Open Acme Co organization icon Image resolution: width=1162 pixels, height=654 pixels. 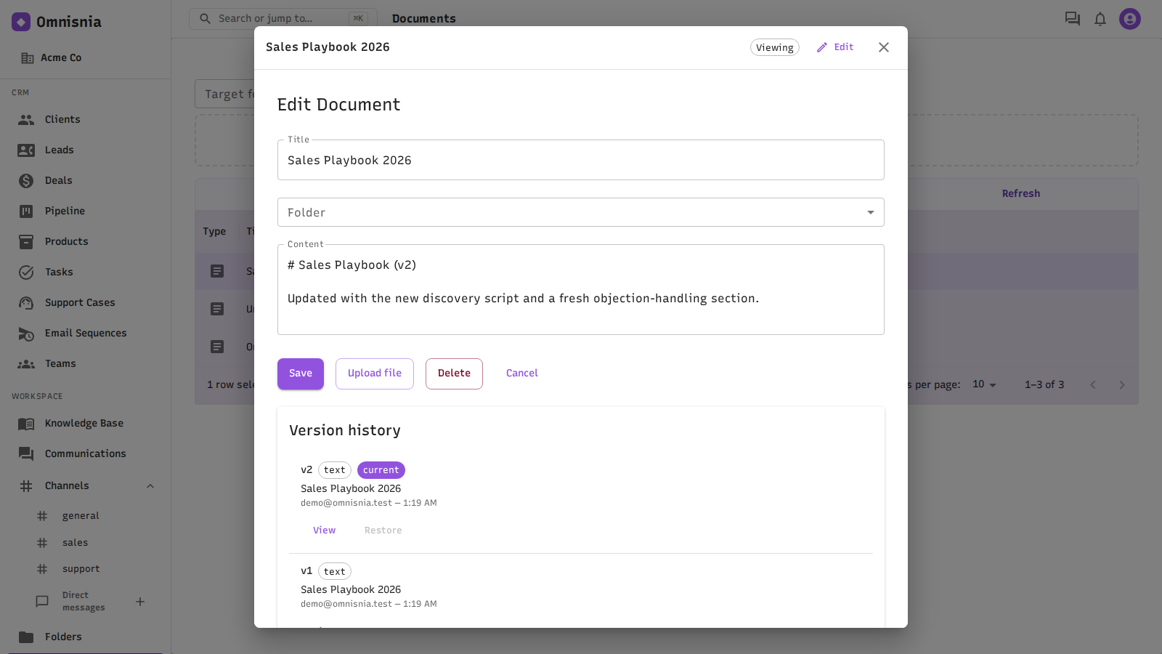pyautogui.click(x=28, y=58)
